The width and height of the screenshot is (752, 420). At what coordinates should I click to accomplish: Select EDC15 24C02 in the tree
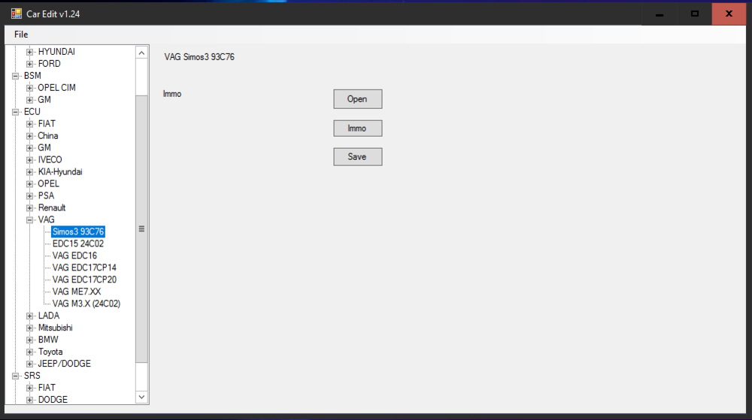78,243
